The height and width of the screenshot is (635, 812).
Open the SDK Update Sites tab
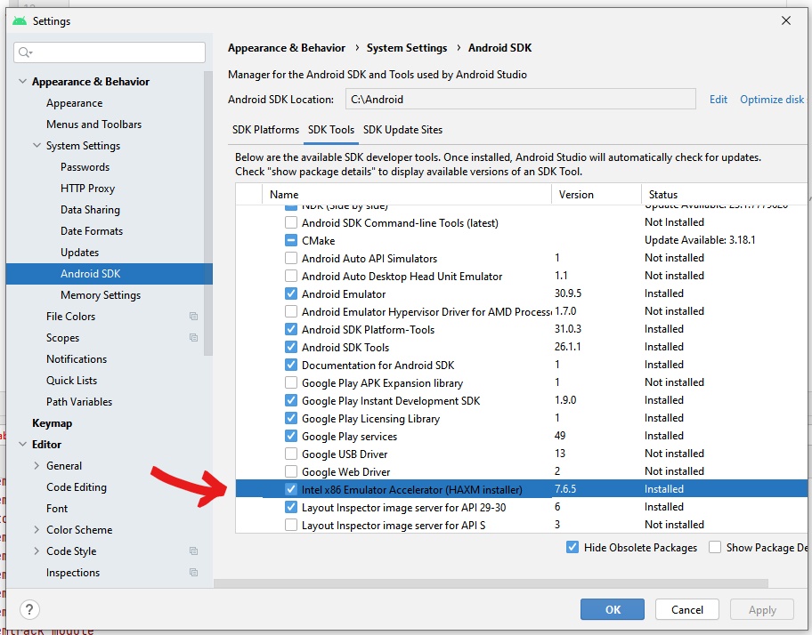click(x=403, y=130)
